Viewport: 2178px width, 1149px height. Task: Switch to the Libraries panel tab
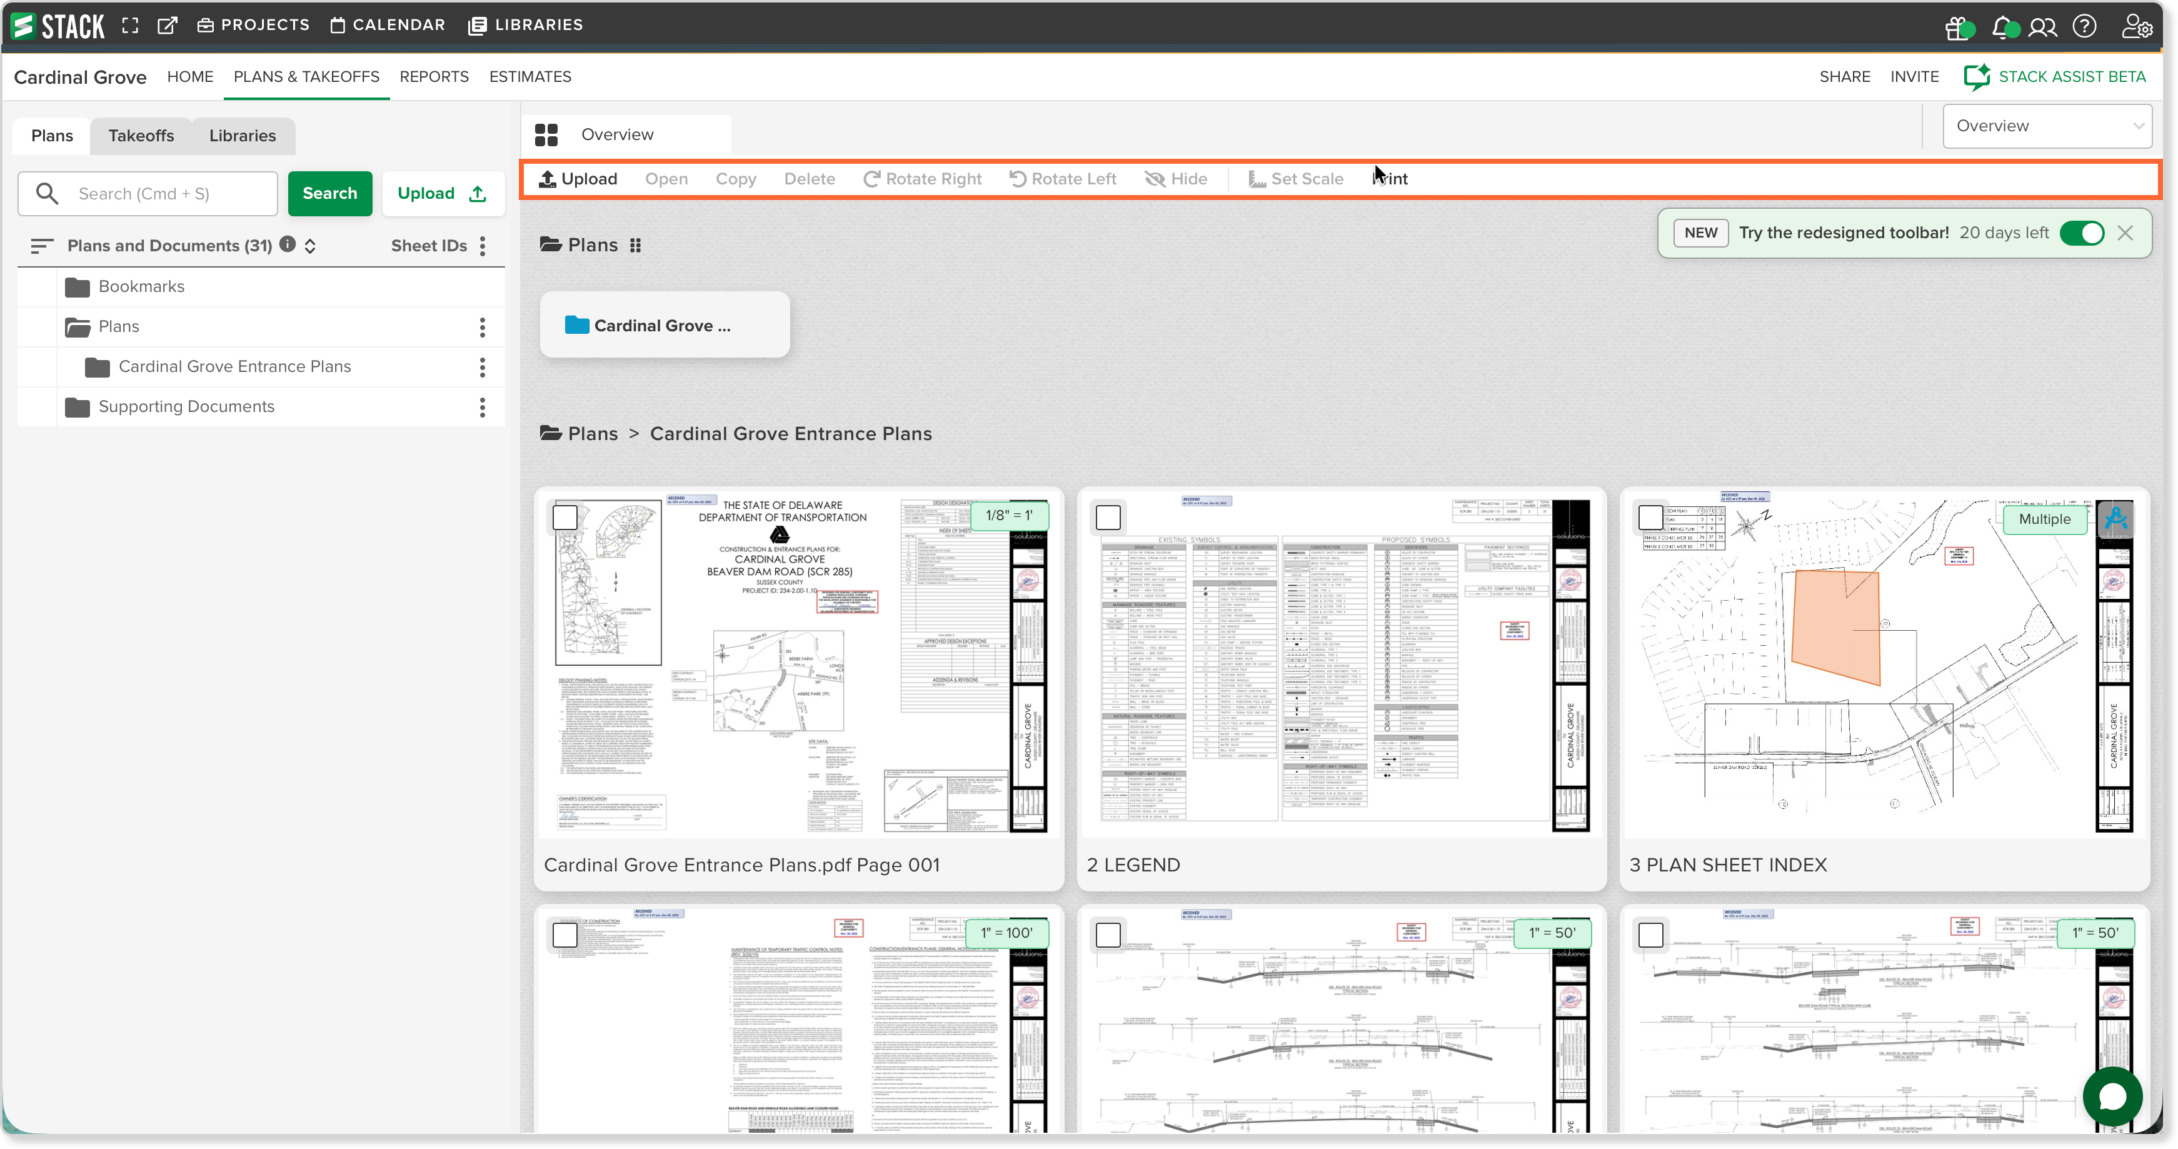click(243, 136)
